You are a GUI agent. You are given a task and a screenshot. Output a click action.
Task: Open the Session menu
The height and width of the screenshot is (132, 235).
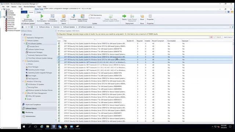[x=14, y=7]
